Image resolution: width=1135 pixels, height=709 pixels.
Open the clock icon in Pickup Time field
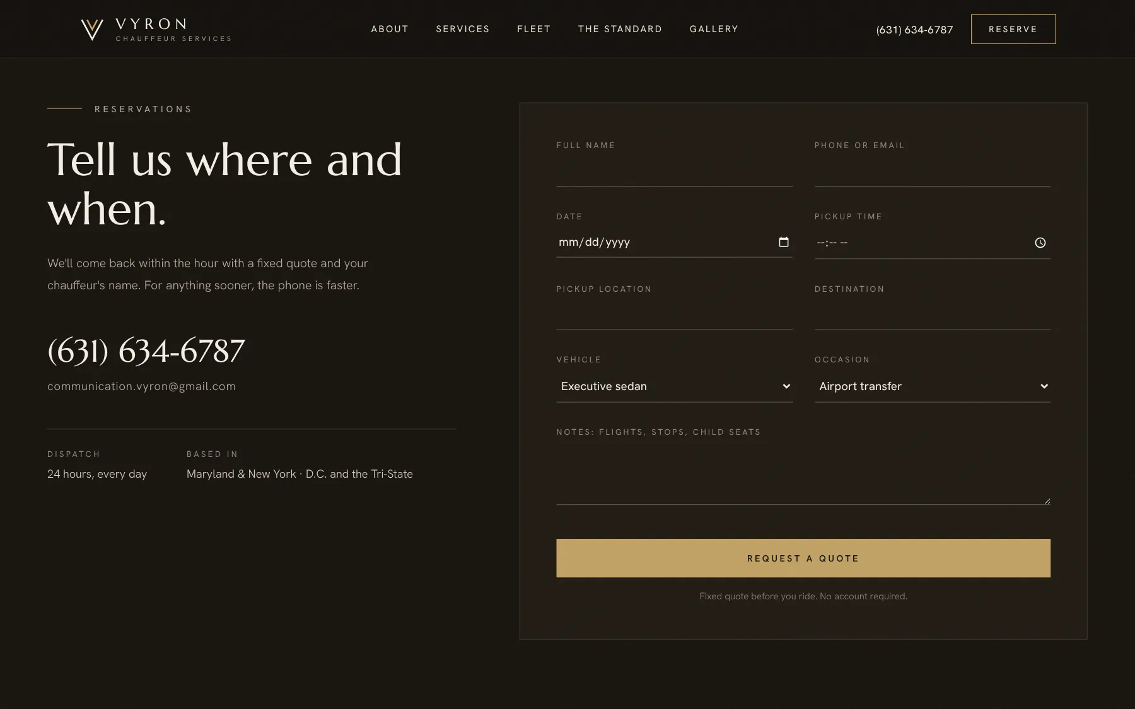coord(1040,243)
